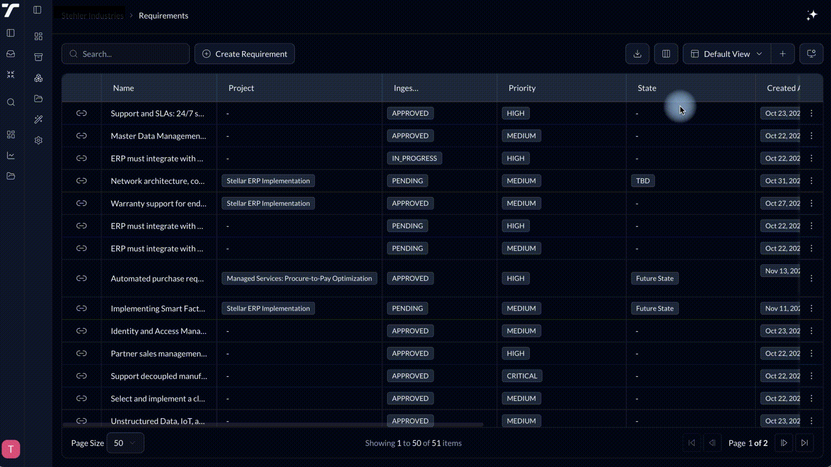Image resolution: width=831 pixels, height=467 pixels.
Task: Click the app logo in top-left corner
Action: (10, 10)
